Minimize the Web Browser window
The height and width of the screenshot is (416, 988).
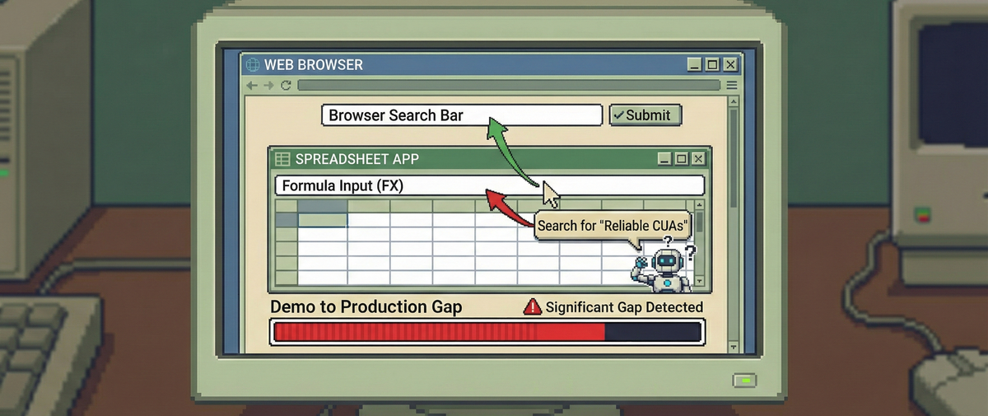click(x=695, y=65)
